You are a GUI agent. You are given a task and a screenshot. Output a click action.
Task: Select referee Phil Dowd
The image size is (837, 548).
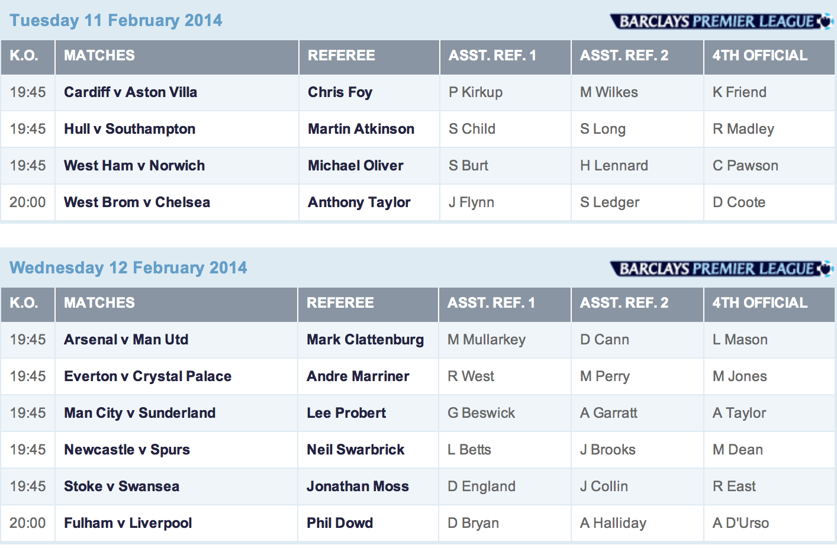click(340, 523)
